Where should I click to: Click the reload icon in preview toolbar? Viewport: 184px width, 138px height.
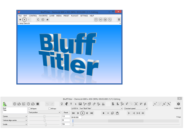(38, 20)
